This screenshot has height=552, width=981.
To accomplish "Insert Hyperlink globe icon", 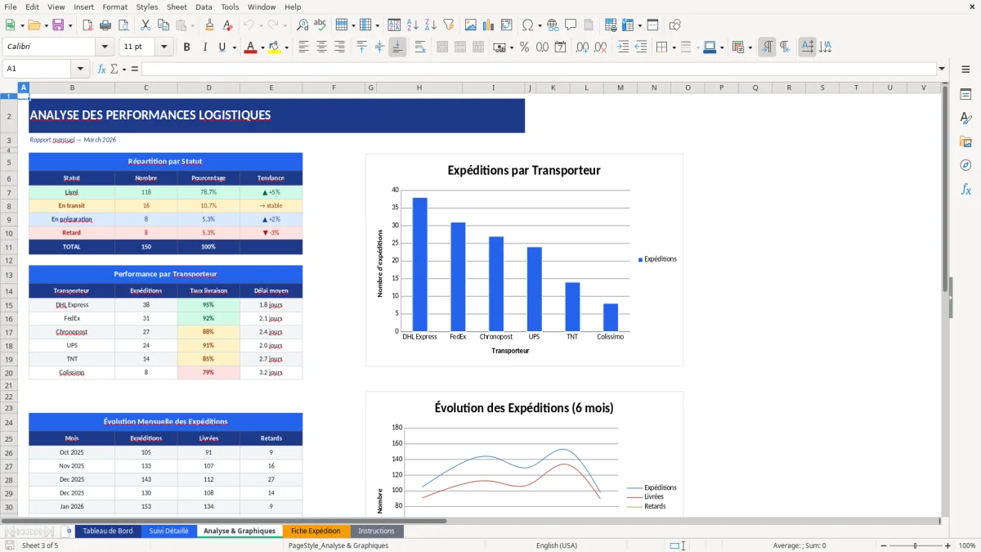I will pyautogui.click(x=553, y=25).
